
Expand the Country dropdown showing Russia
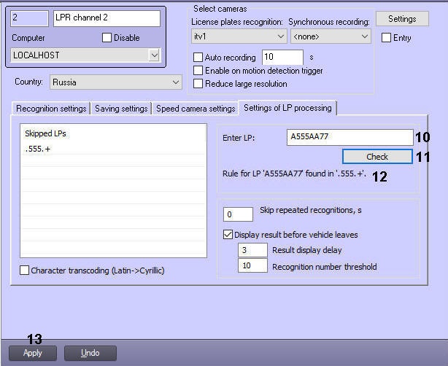coord(175,82)
